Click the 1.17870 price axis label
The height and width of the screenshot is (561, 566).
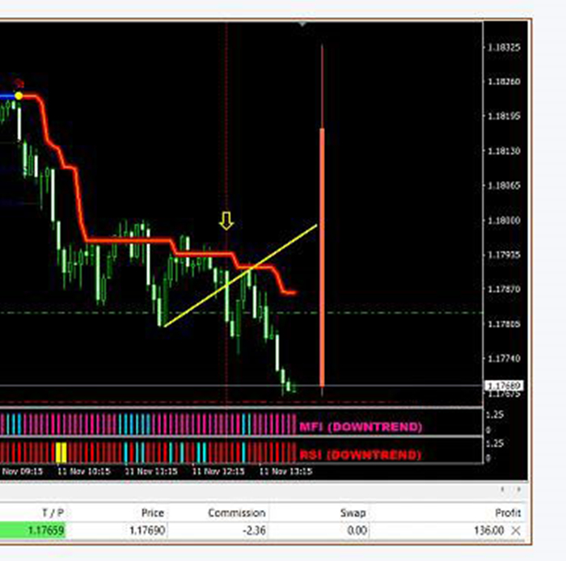tap(504, 289)
